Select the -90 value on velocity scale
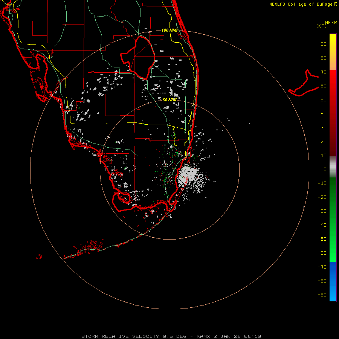The width and height of the screenshot is (339, 339). (x=322, y=295)
